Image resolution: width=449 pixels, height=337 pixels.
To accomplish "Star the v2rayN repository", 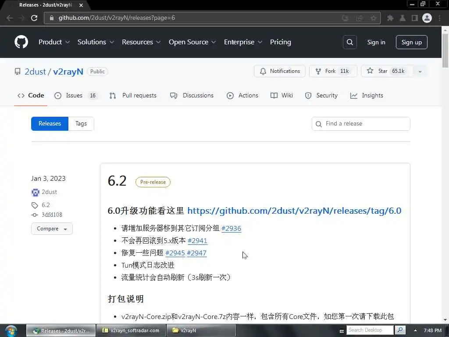I will 387,72.
